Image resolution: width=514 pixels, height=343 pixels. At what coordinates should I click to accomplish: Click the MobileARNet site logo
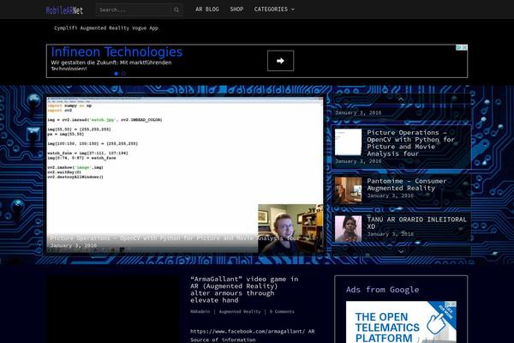pos(64,10)
